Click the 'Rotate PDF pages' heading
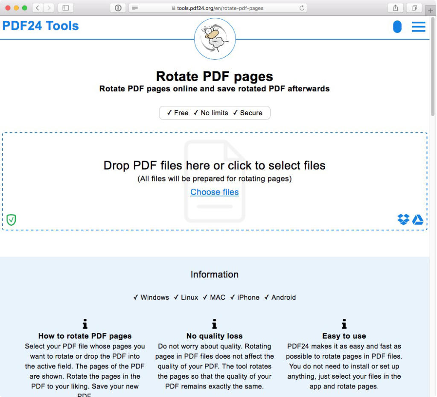The height and width of the screenshot is (397, 437). [214, 76]
